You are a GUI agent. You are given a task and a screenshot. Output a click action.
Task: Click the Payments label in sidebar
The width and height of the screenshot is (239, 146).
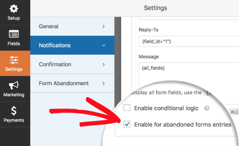click(14, 120)
